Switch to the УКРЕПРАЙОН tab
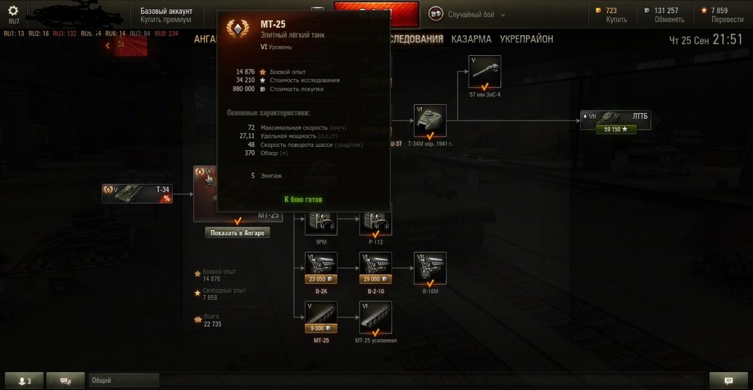Image resolution: width=753 pixels, height=390 pixels. (x=526, y=39)
